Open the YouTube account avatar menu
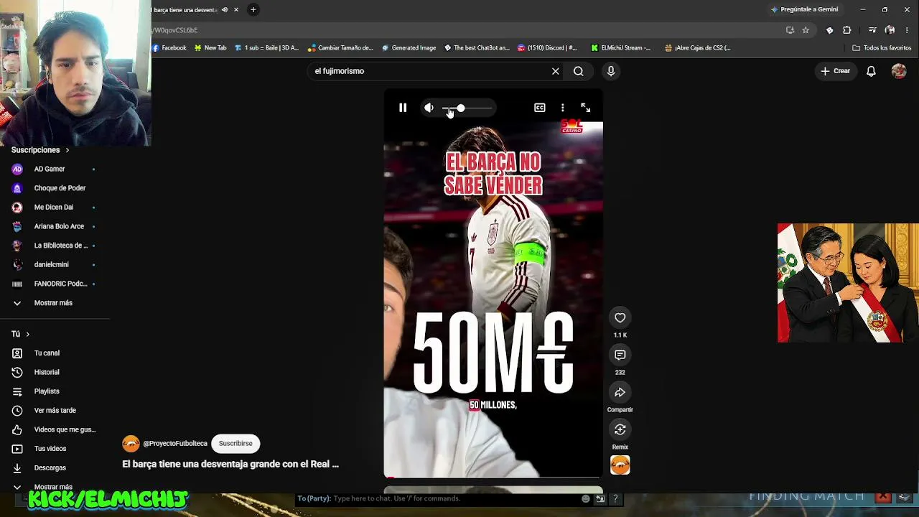Viewport: 919px width, 517px height. (899, 71)
